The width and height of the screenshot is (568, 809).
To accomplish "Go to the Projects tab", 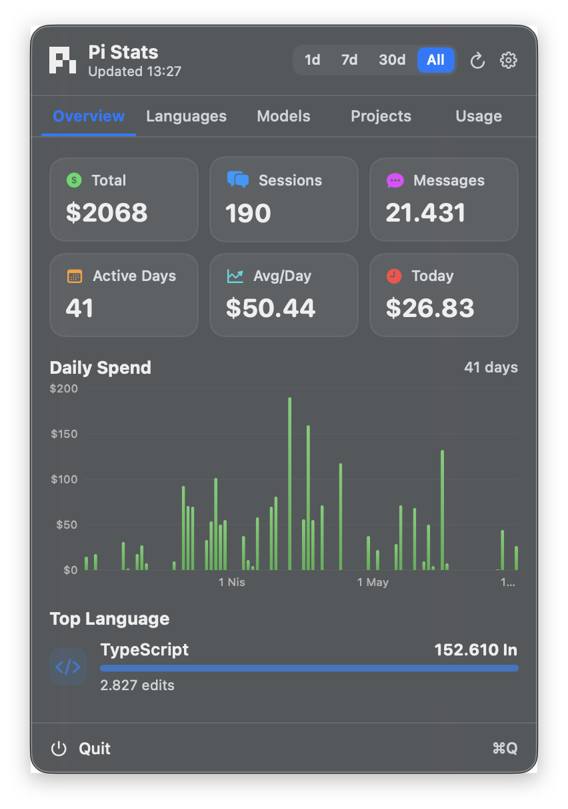I will point(381,116).
